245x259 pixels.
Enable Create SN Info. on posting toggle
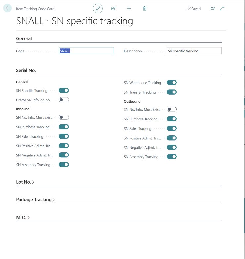pos(64,100)
